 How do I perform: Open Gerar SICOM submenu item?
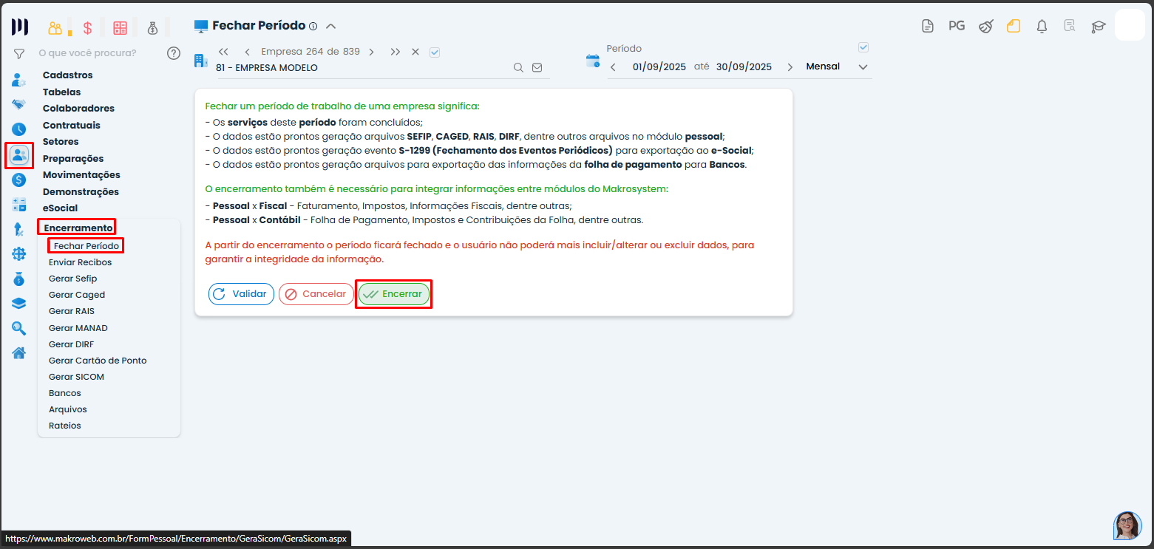click(x=76, y=377)
